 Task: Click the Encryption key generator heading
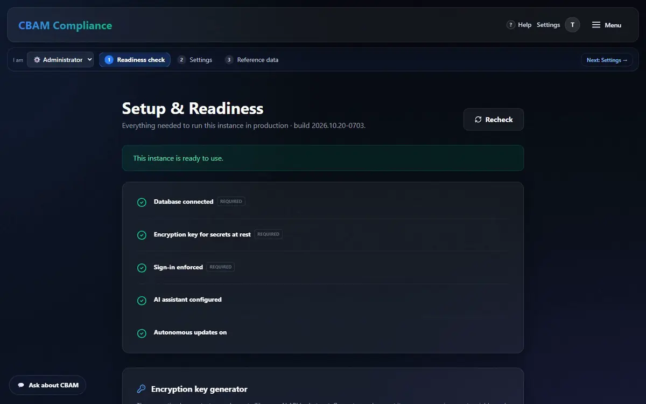click(x=199, y=389)
